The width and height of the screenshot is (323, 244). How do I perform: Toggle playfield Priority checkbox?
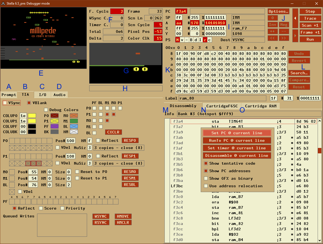pyautogui.click(x=62, y=208)
